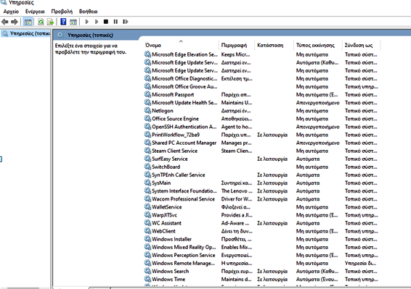The image size is (411, 289).
Task: Click gear icon next to SysMain
Action: point(147,183)
